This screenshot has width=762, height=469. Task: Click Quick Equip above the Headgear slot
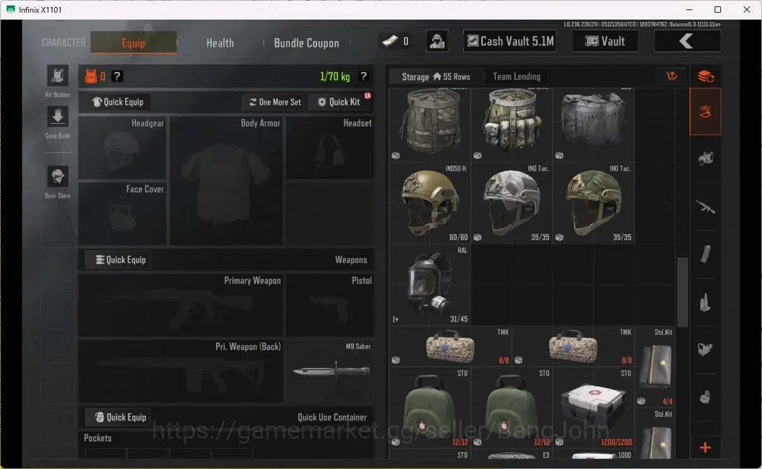point(118,102)
